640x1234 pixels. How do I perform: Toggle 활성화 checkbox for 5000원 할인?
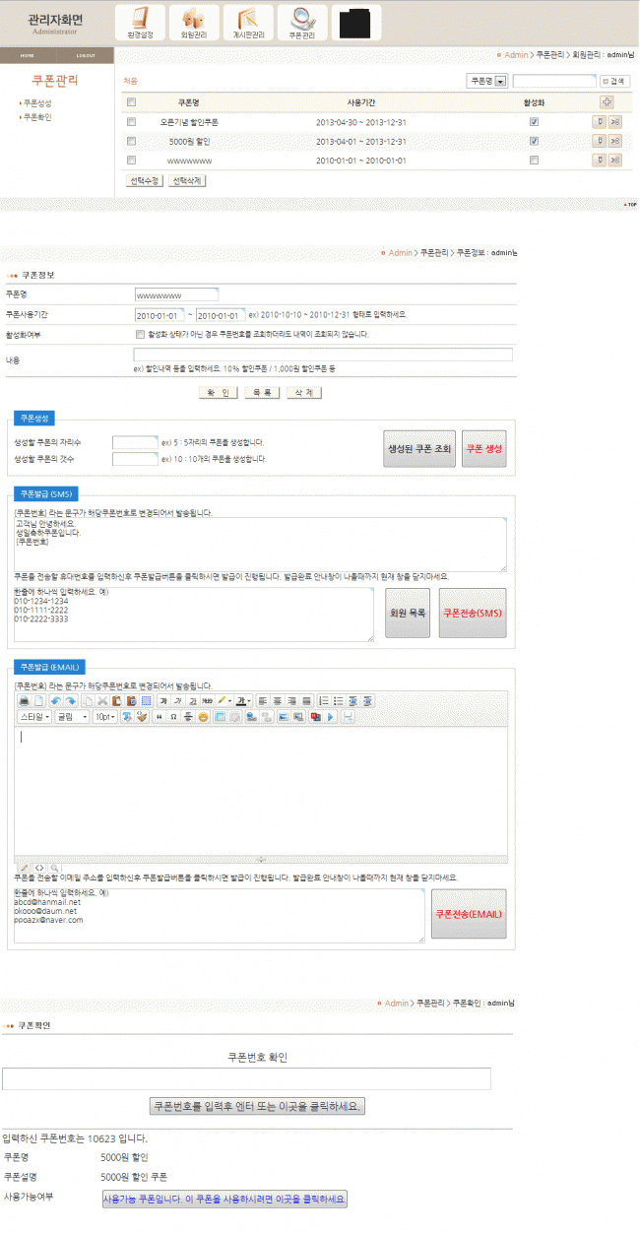tap(534, 141)
